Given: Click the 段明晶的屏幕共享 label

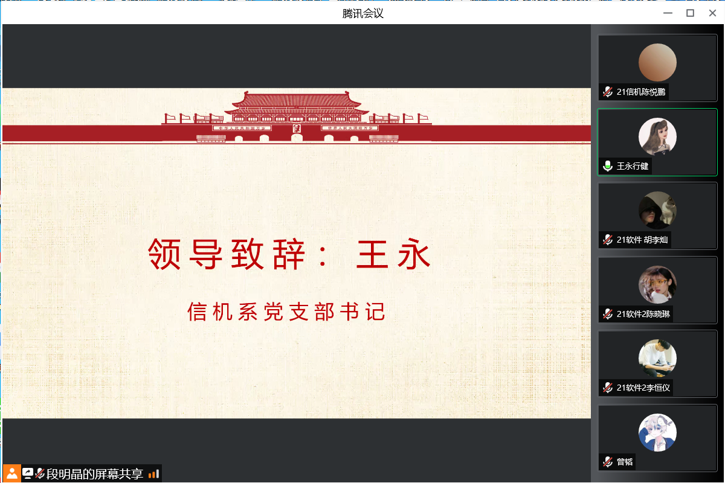Looking at the screenshot, I should click(95, 474).
